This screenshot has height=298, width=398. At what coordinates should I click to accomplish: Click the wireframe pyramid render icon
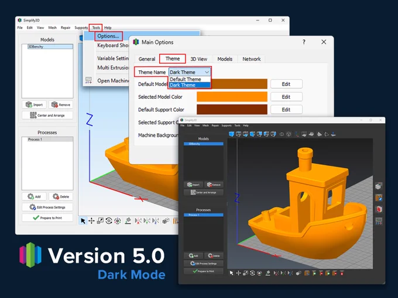click(327, 134)
